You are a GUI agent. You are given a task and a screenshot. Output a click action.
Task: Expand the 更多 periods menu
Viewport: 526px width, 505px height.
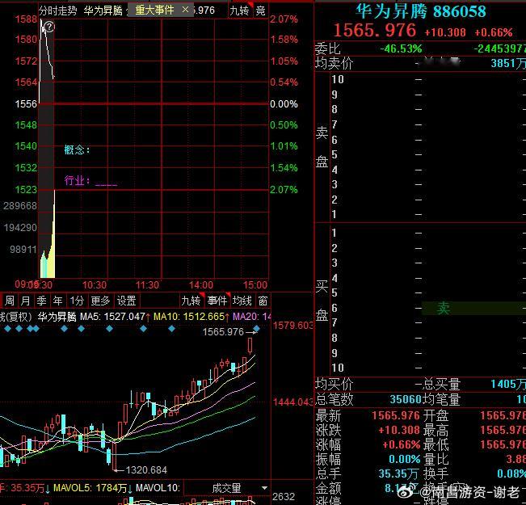click(100, 301)
